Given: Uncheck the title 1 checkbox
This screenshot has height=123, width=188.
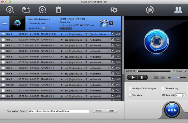Looking at the screenshot, I should [3, 34].
